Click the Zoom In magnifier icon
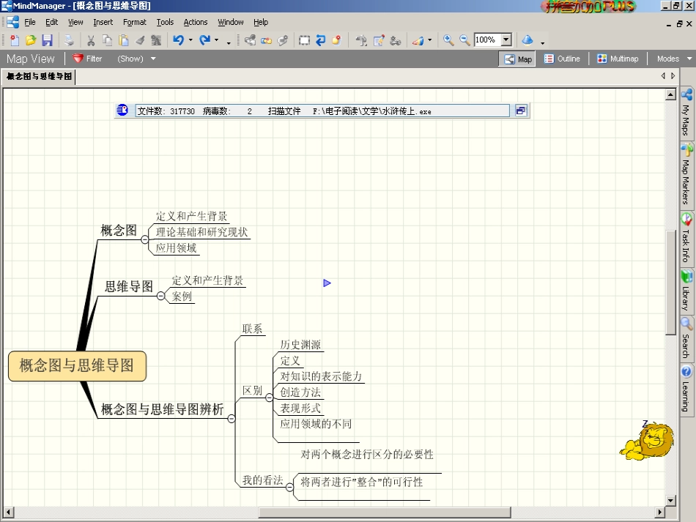 coord(448,40)
